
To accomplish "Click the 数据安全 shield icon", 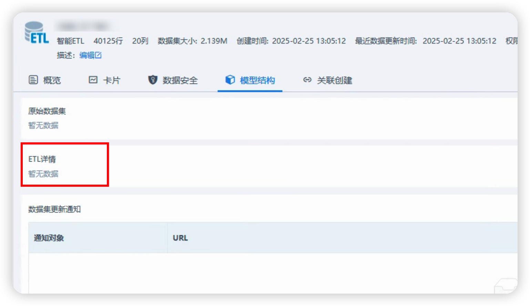I will pos(153,80).
